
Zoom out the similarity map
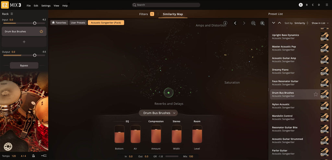[253, 23]
